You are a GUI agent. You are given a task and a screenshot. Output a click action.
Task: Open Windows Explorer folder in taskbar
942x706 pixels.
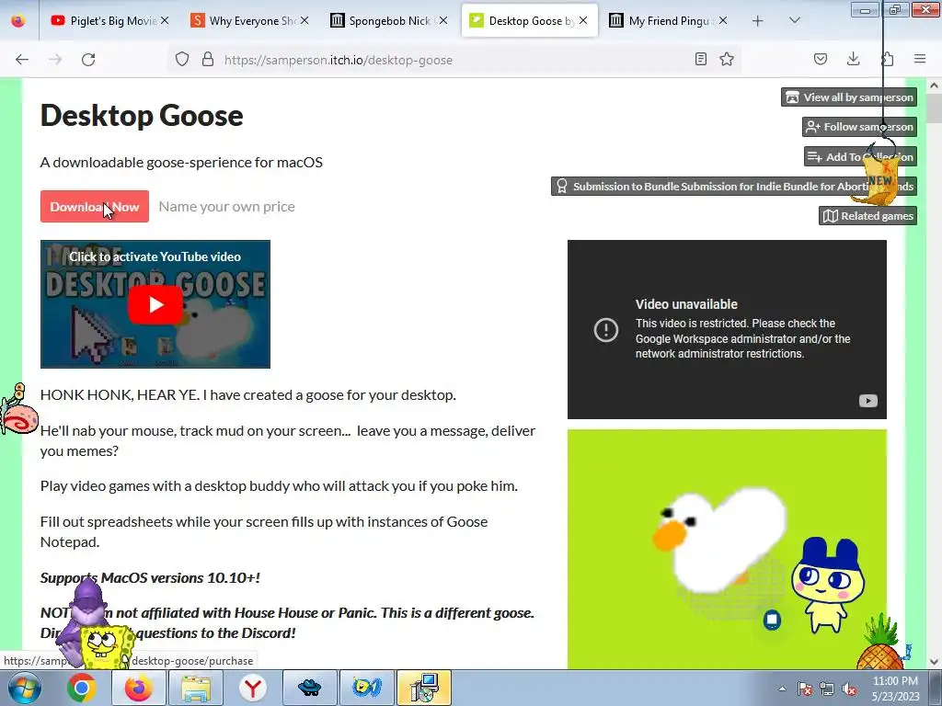pyautogui.click(x=195, y=688)
